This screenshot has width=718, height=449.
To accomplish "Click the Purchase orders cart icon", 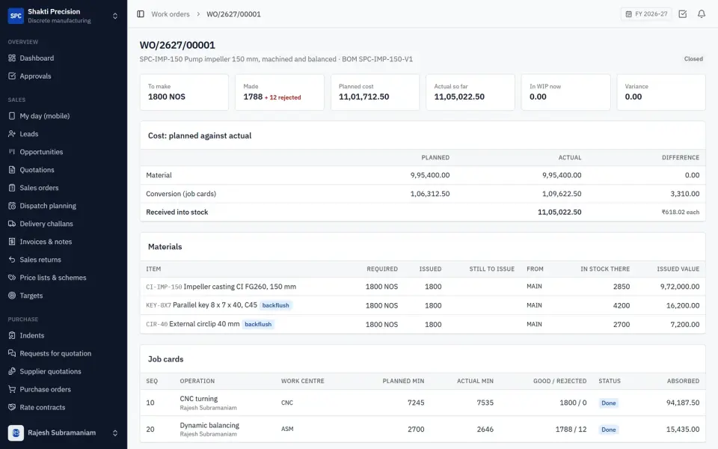I will click(12, 389).
